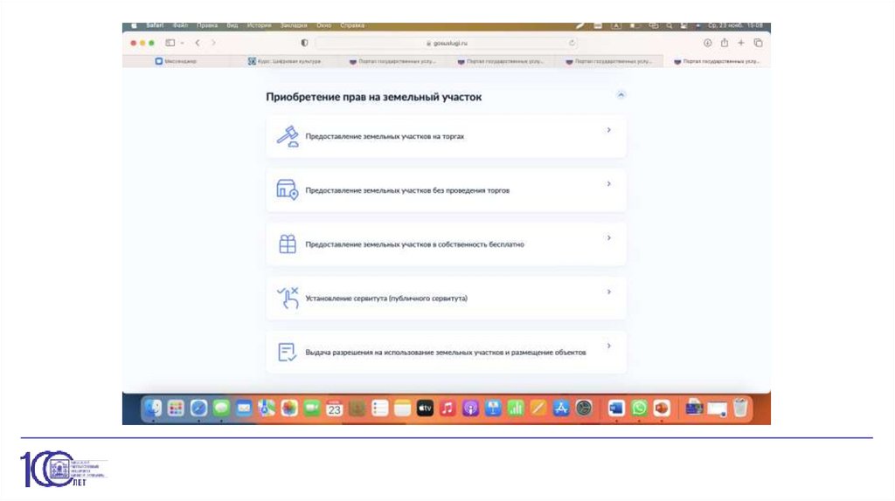895x501 pixels.
Task: Open Launchpad in the dock
Action: point(176,408)
